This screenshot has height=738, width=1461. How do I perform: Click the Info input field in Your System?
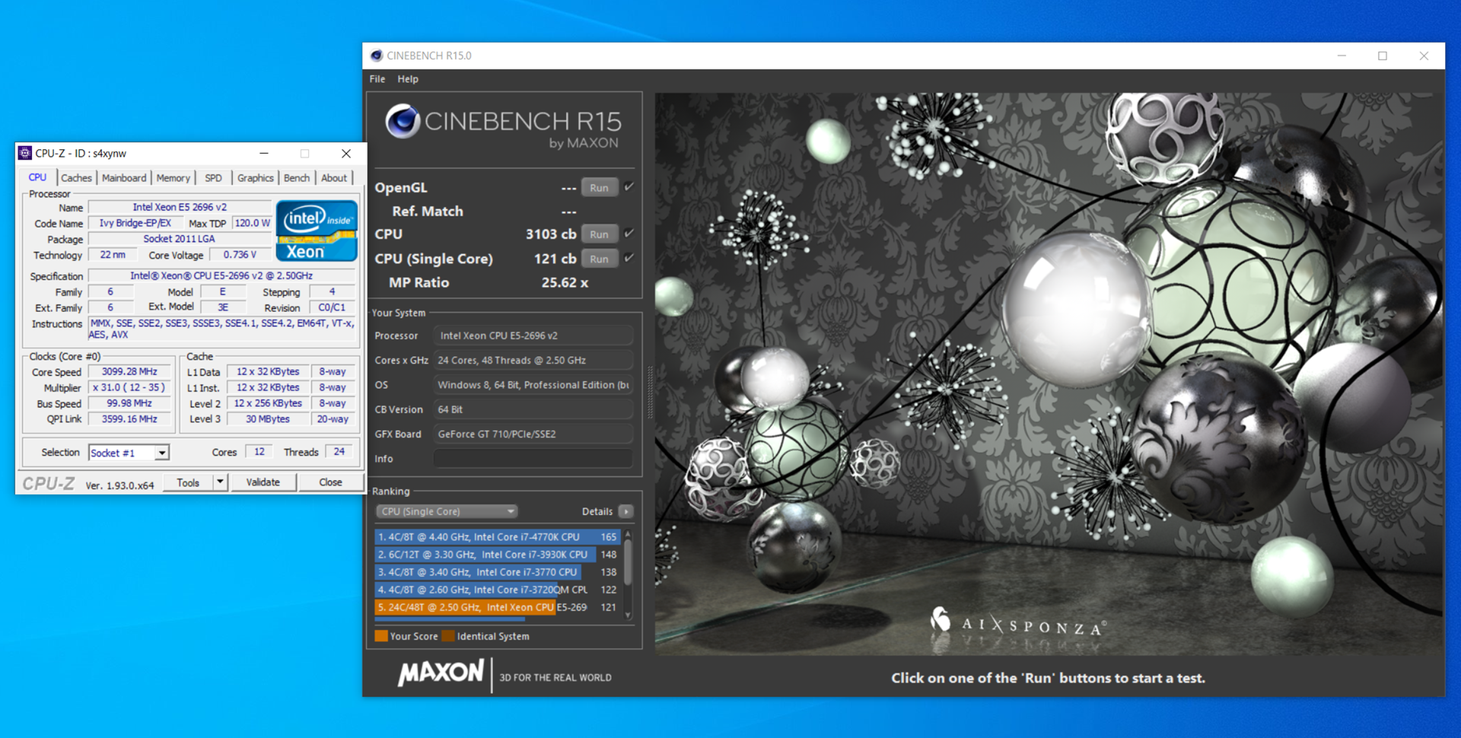click(x=533, y=459)
